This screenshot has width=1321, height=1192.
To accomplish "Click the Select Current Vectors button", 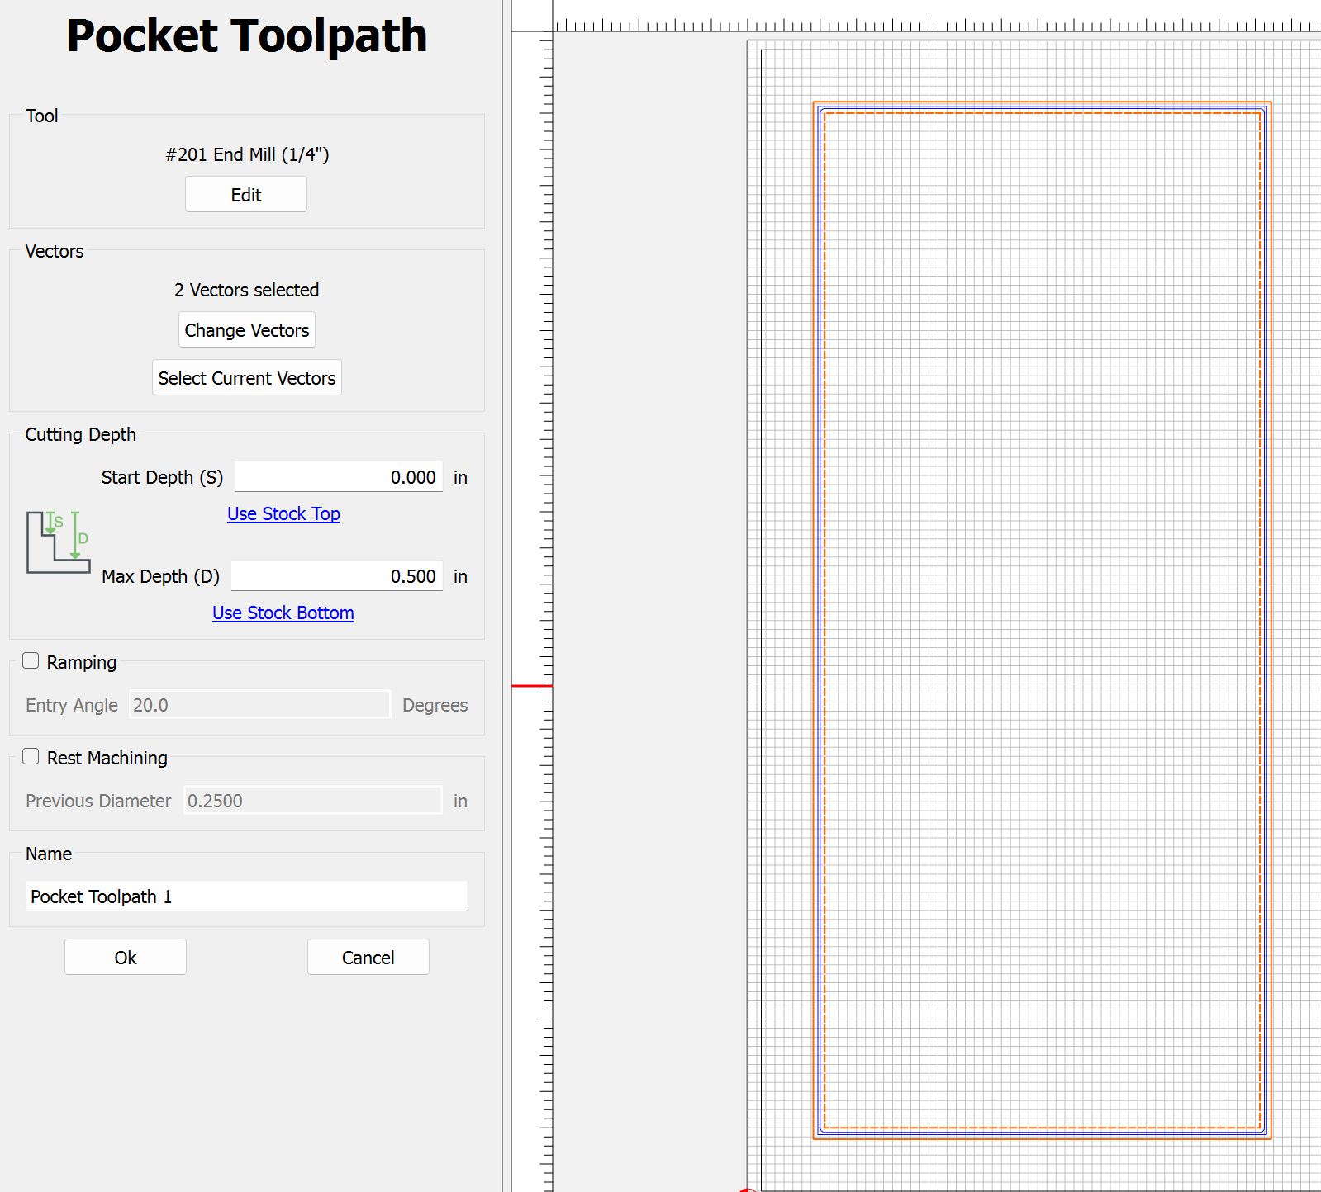I will coord(246,378).
